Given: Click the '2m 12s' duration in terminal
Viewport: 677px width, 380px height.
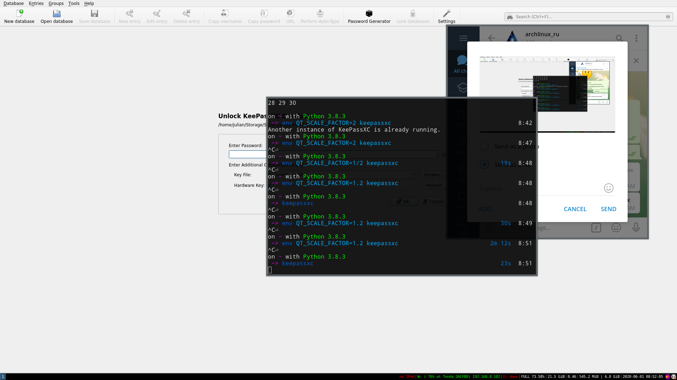Looking at the screenshot, I should 501,243.
